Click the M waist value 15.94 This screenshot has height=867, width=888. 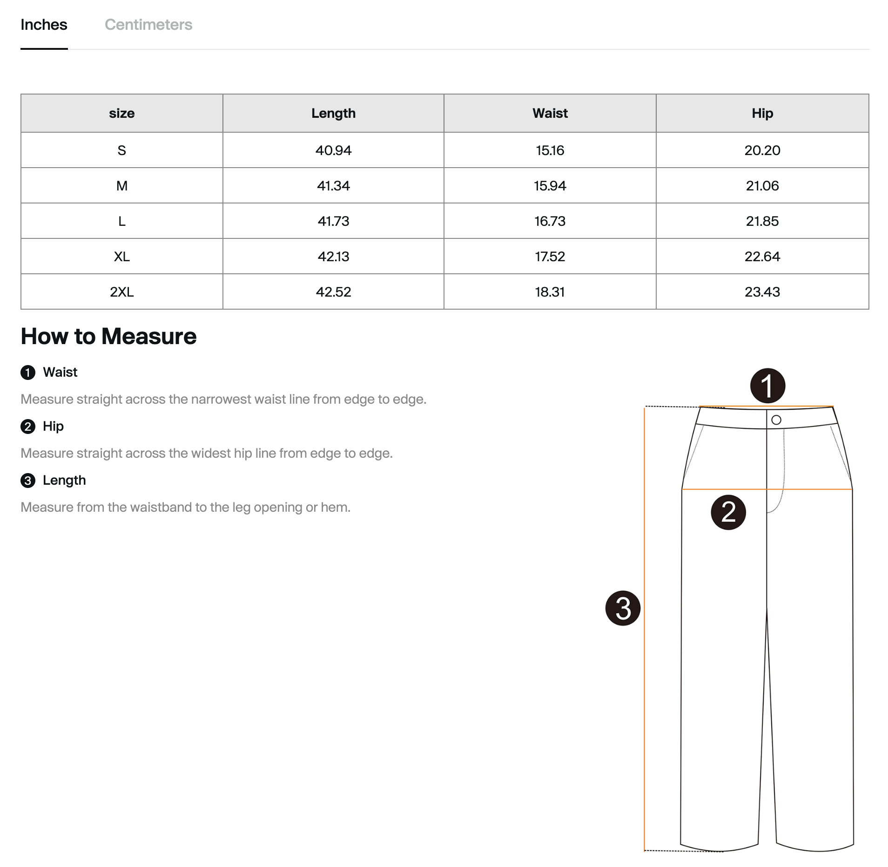[x=550, y=186]
